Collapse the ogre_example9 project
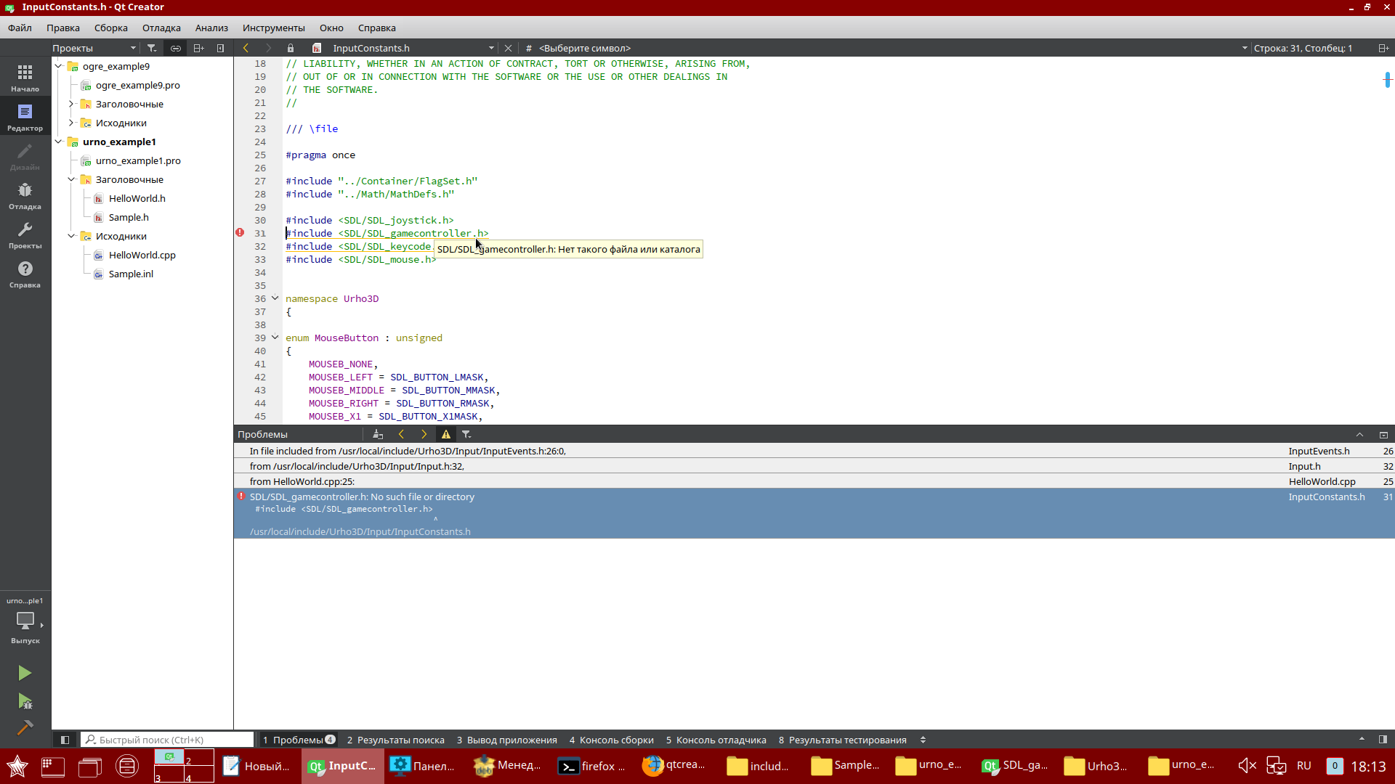 59,66
